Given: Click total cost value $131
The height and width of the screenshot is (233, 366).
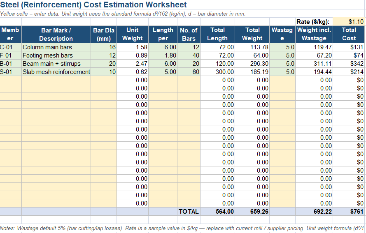Looking at the screenshot, I should pos(348,47).
